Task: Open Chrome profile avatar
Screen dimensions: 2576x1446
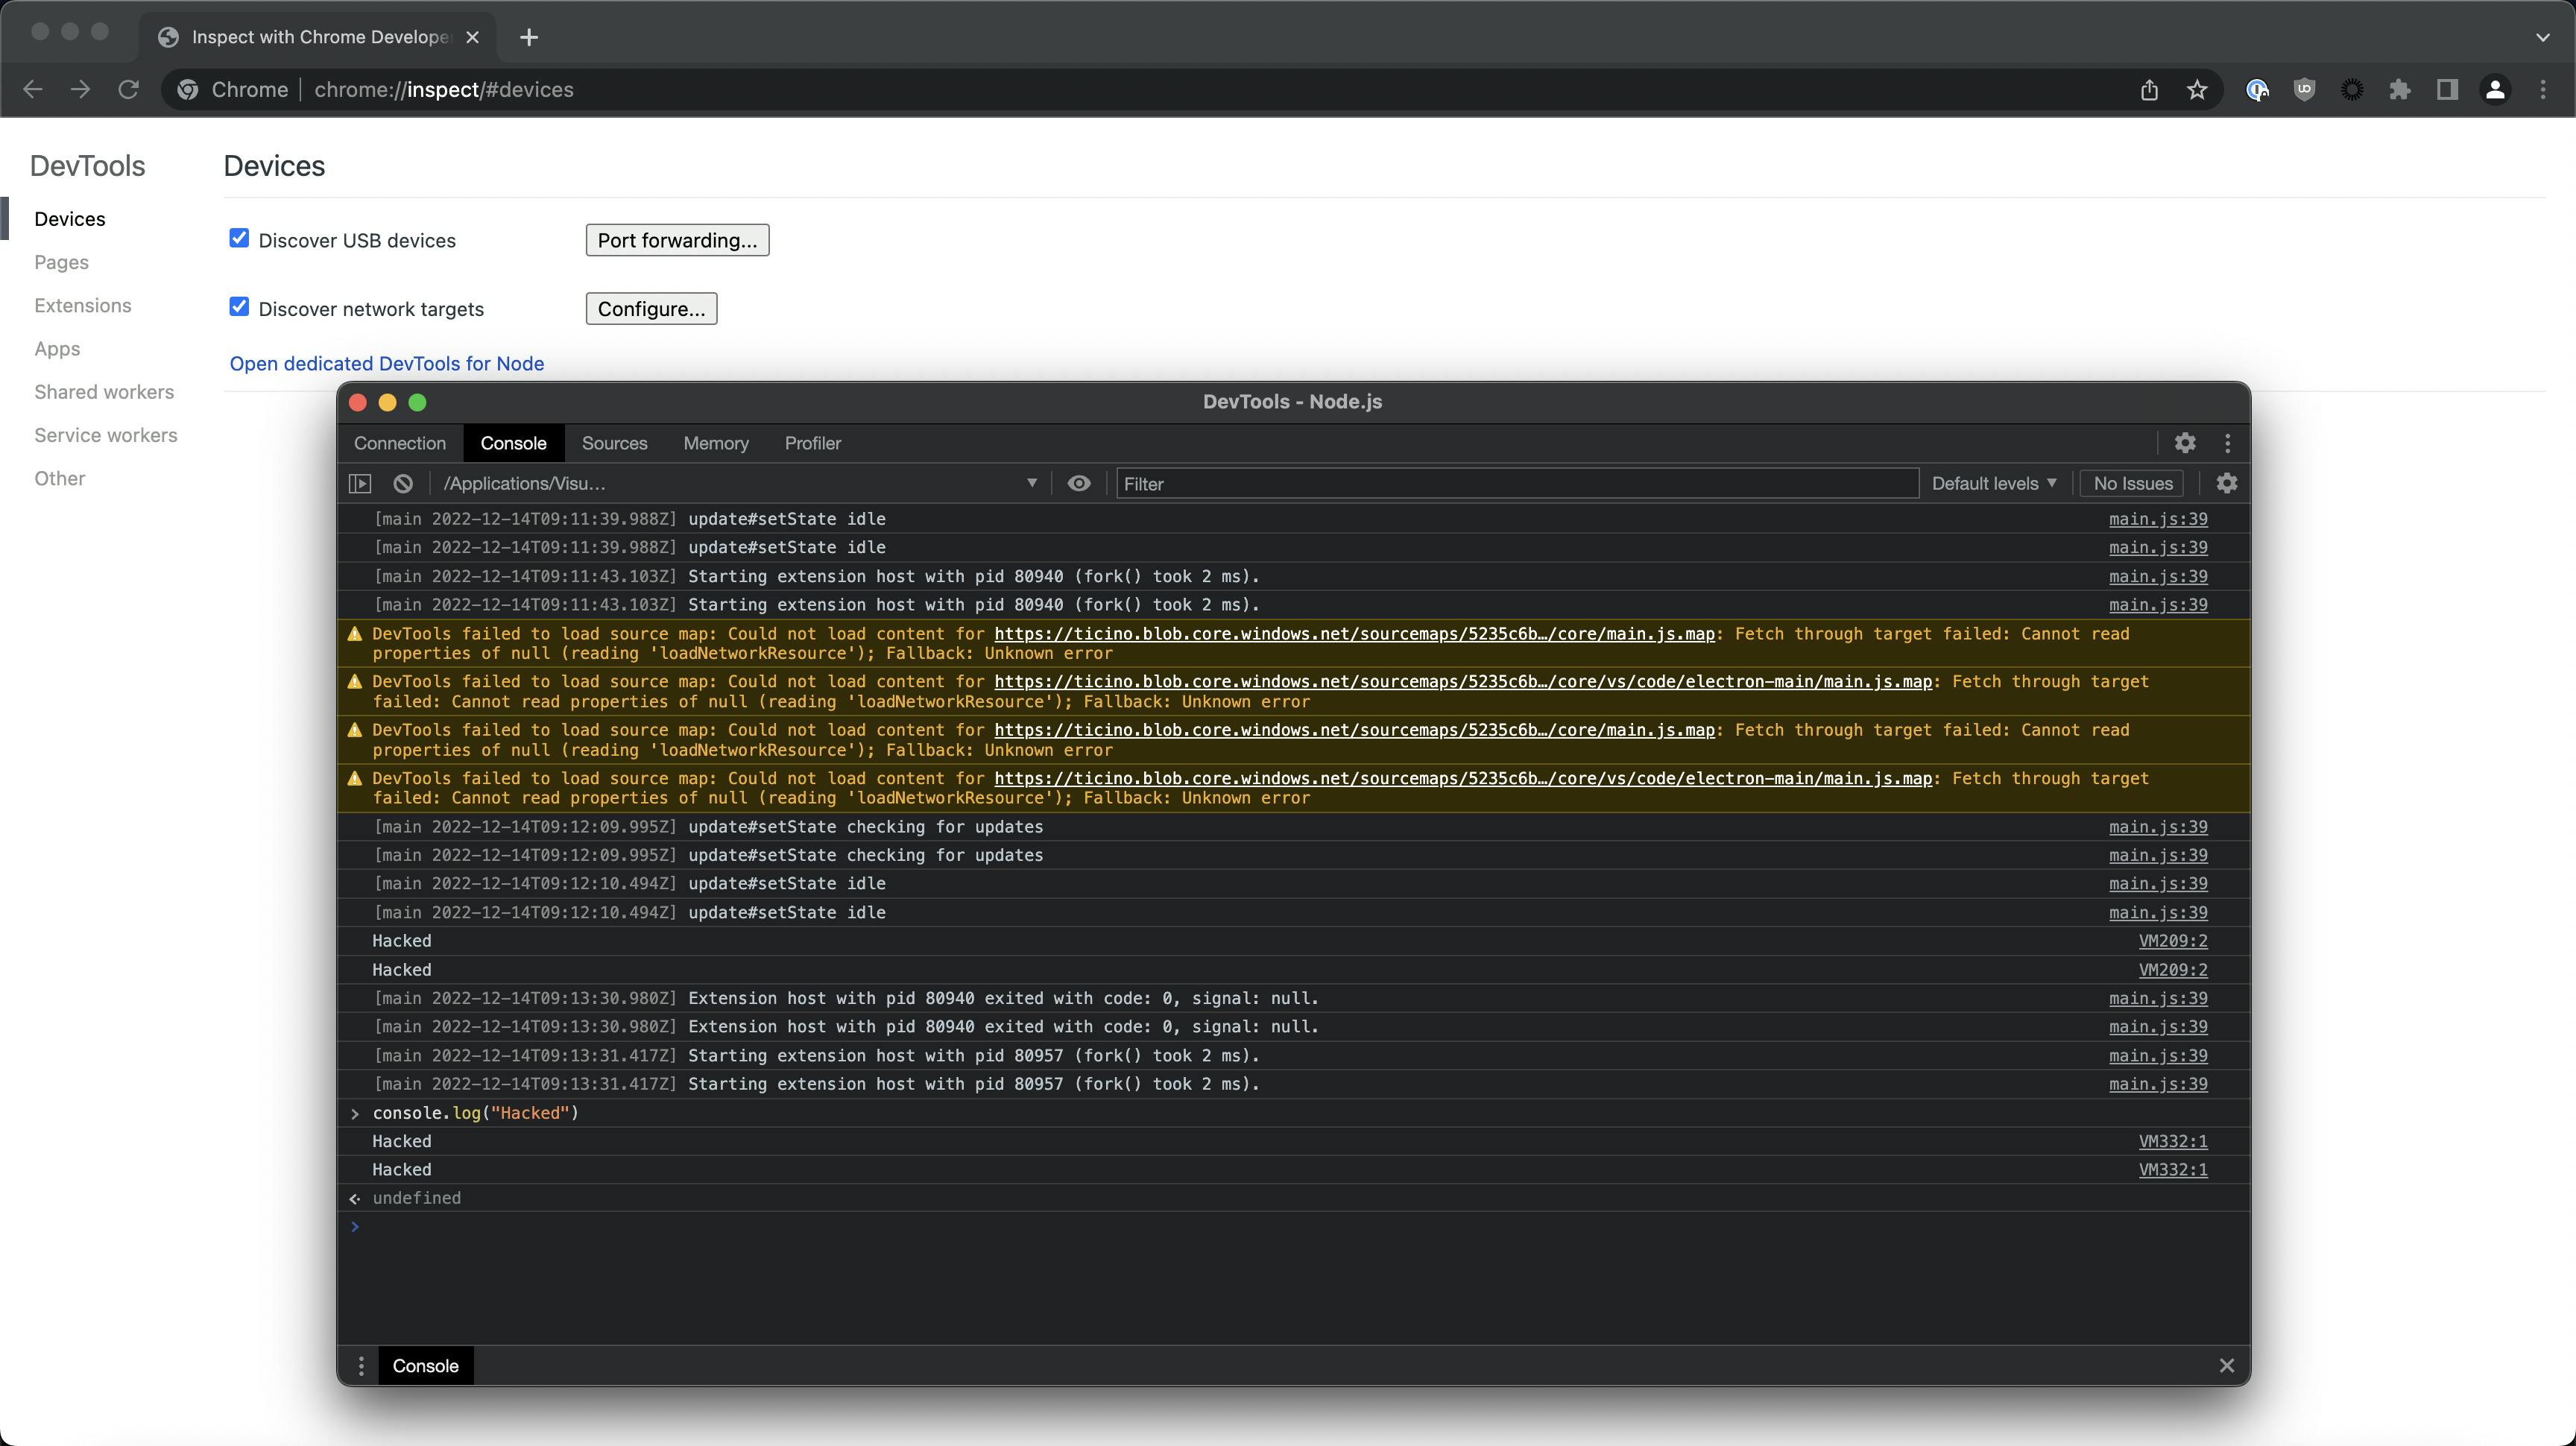Action: pyautogui.click(x=2495, y=90)
